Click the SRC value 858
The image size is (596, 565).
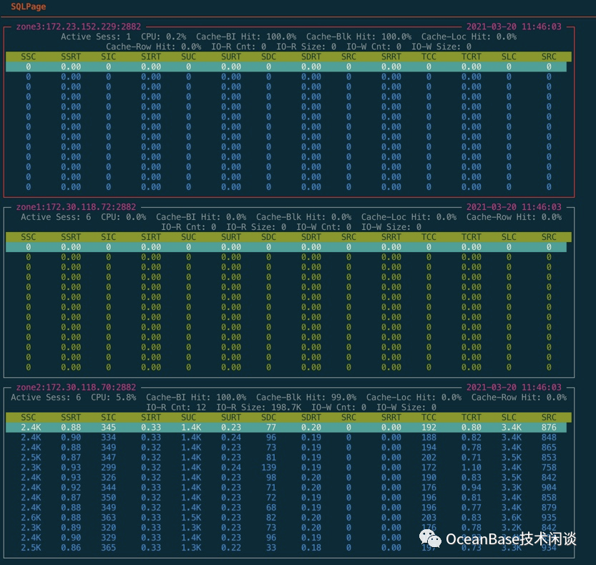click(549, 498)
